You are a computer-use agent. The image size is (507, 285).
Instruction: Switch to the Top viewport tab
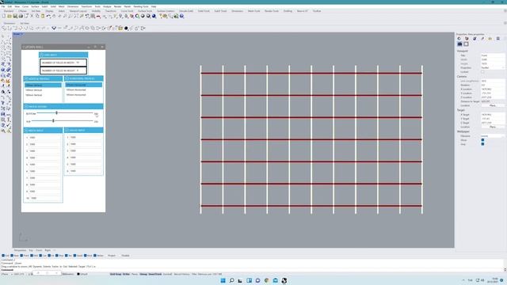[x=31, y=250]
